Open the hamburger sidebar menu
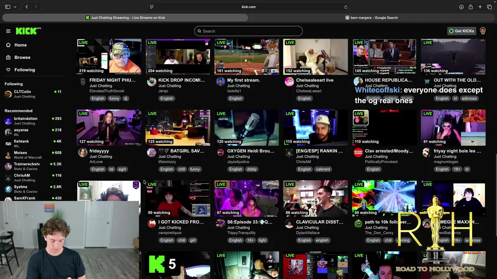Viewport: 497px width, 279px height. click(8, 31)
